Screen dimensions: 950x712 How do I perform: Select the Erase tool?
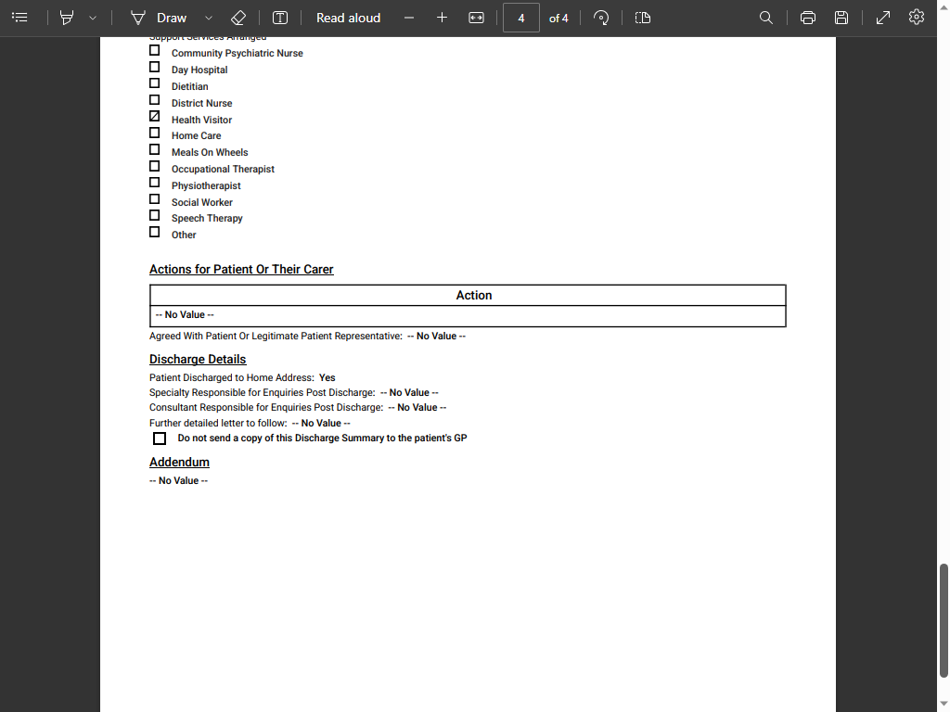[x=238, y=18]
